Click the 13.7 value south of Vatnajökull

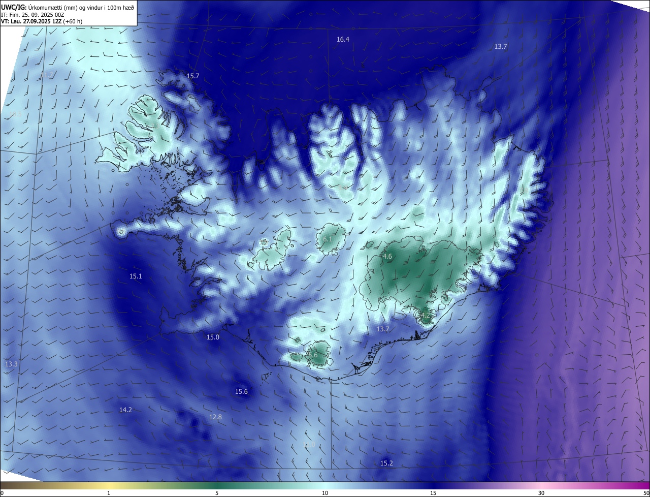(x=383, y=329)
